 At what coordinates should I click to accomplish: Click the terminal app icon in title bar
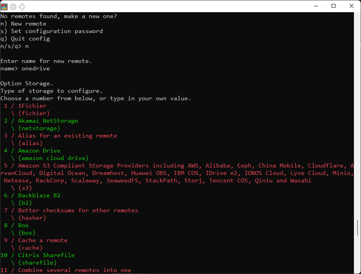[4, 7]
